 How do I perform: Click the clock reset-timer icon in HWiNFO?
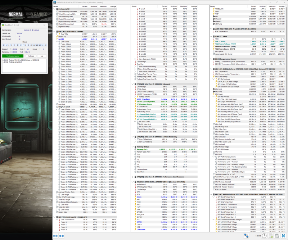click(264, 236)
